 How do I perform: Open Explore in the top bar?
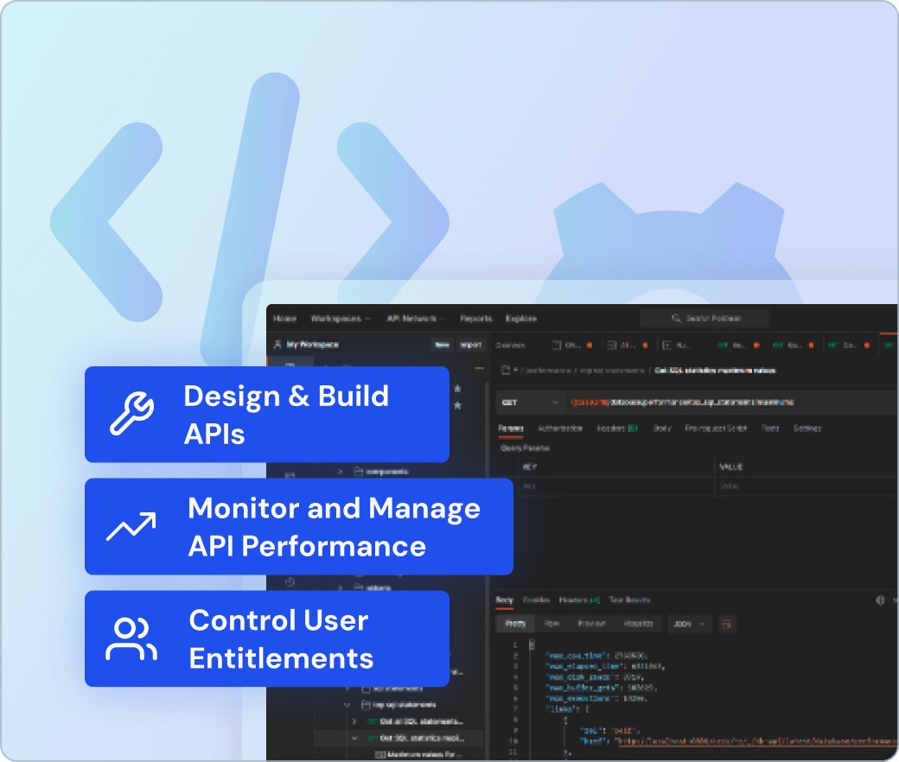[521, 319]
